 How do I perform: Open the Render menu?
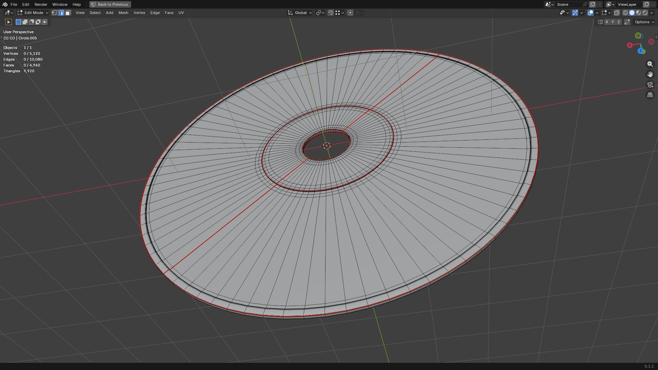click(41, 4)
